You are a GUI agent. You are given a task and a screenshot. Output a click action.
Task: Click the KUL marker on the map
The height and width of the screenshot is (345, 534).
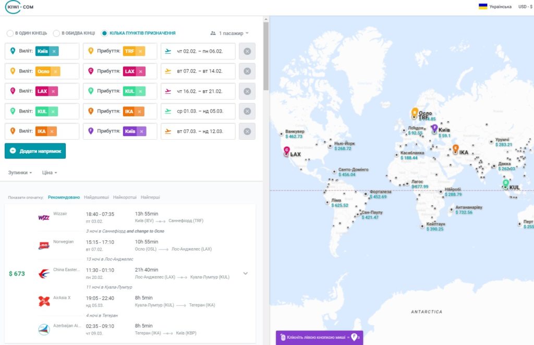pyautogui.click(x=506, y=184)
